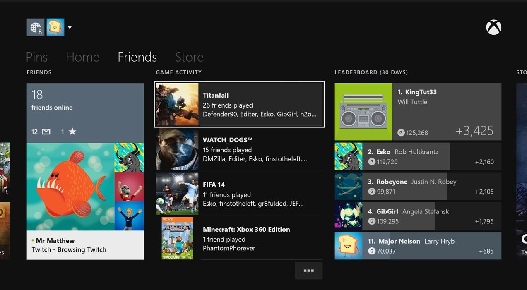Click the FIFA 14 cover art
The width and height of the screenshot is (527, 290).
pyautogui.click(x=177, y=194)
